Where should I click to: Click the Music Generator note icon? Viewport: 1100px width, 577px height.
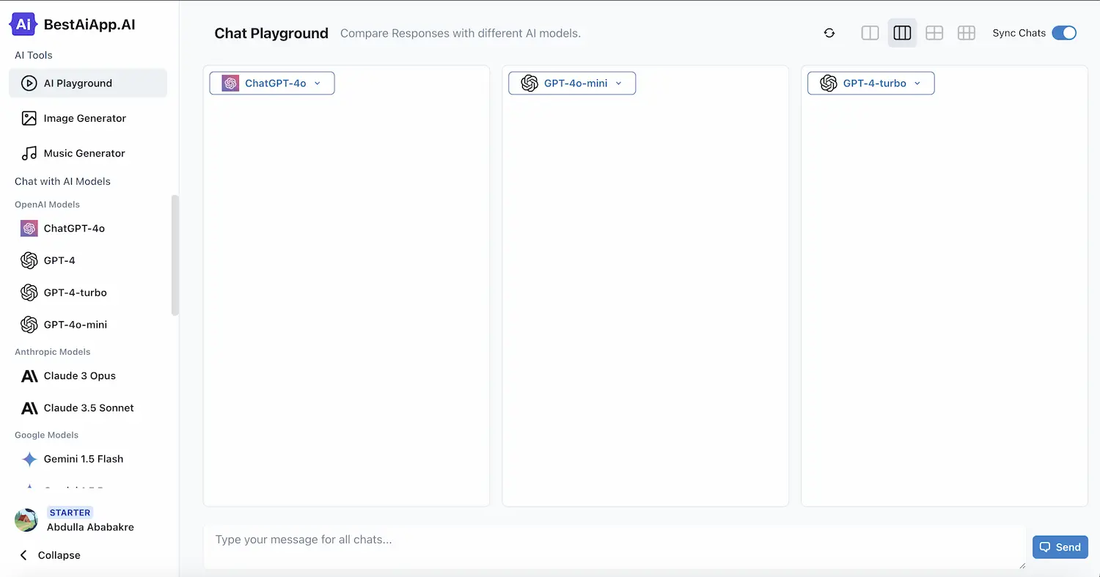(x=29, y=153)
